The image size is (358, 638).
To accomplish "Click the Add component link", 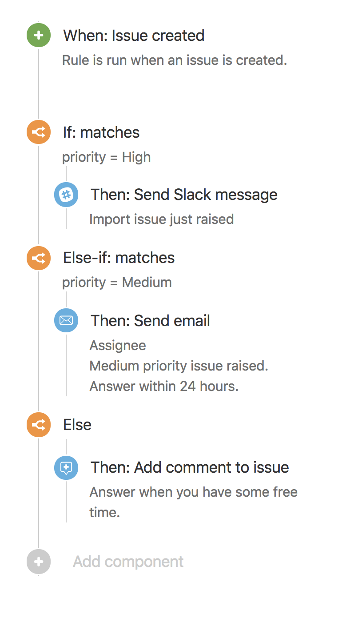I will (128, 562).
